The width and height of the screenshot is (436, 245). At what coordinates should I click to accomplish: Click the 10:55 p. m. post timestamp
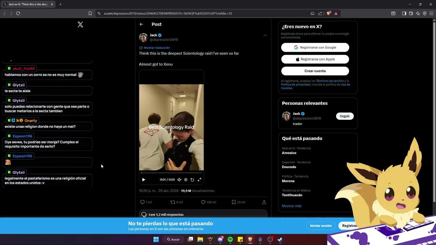(x=158, y=191)
